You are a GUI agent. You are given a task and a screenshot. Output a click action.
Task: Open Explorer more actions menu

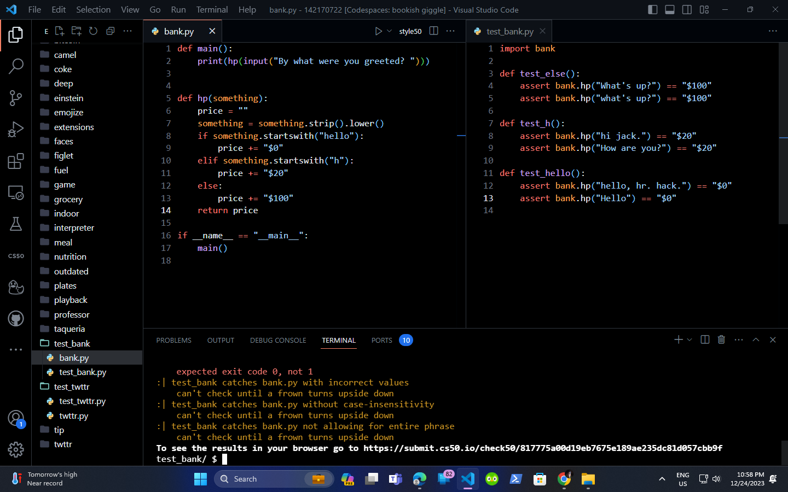point(128,31)
